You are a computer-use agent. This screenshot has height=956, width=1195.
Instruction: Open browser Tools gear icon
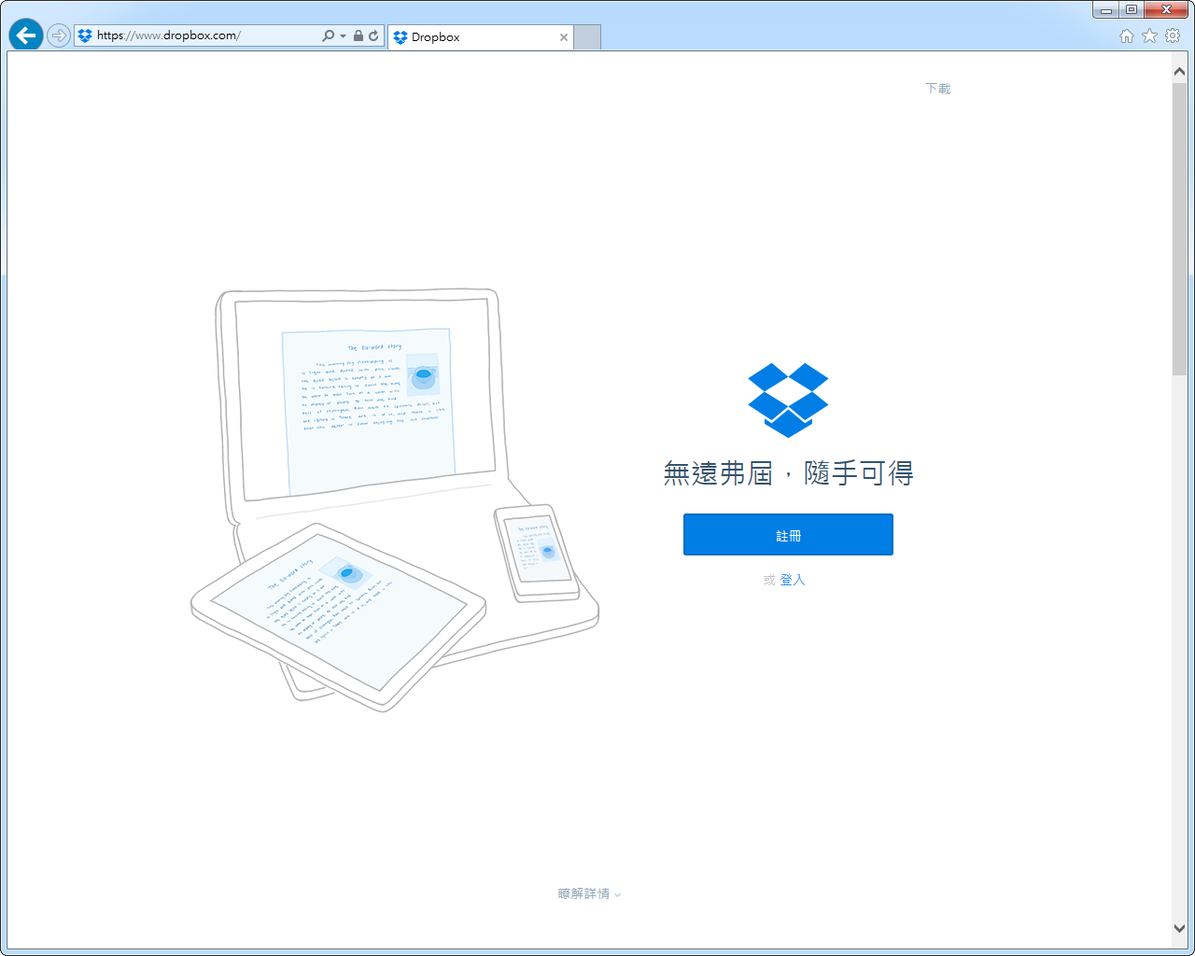click(1173, 35)
